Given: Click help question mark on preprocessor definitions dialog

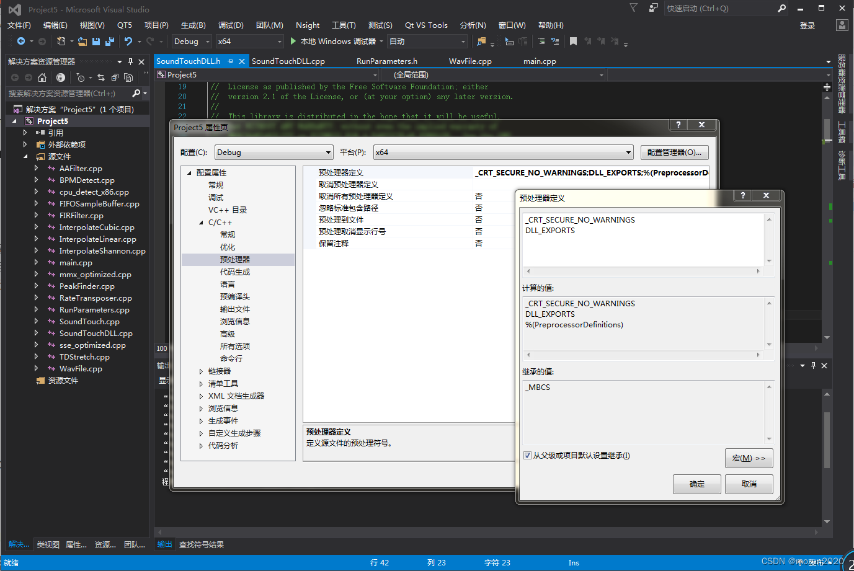Looking at the screenshot, I should pyautogui.click(x=742, y=195).
